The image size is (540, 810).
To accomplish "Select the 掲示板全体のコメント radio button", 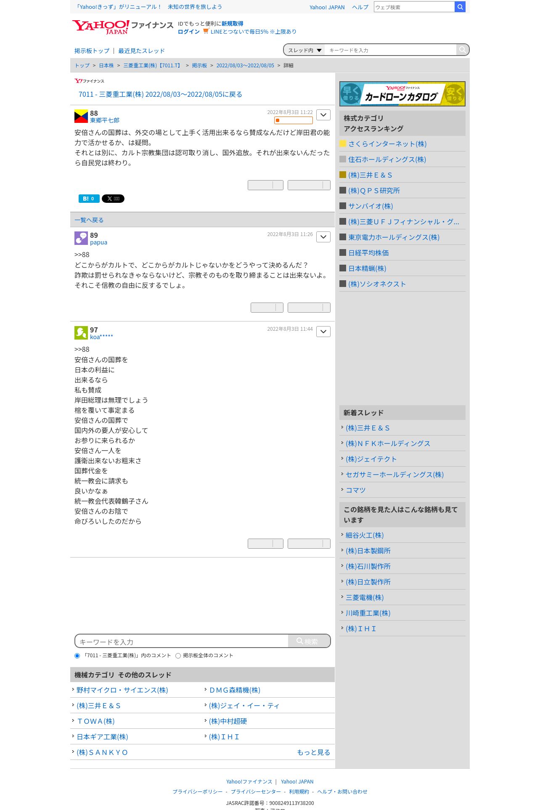I will pos(178,656).
